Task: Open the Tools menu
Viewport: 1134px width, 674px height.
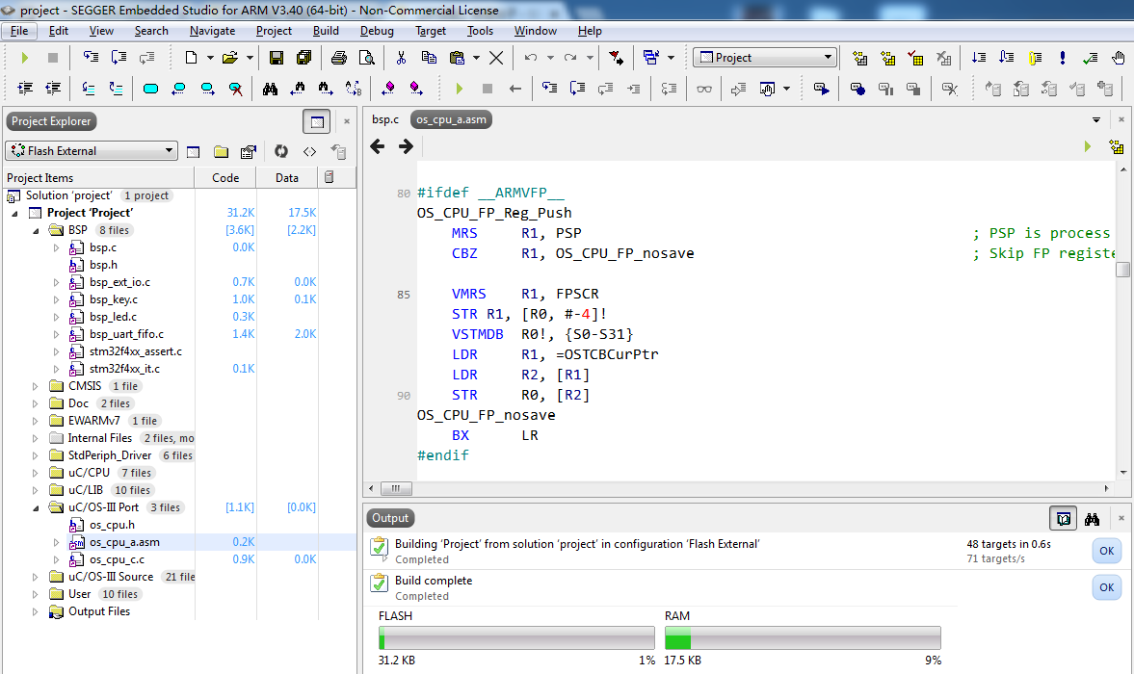Action: tap(480, 31)
